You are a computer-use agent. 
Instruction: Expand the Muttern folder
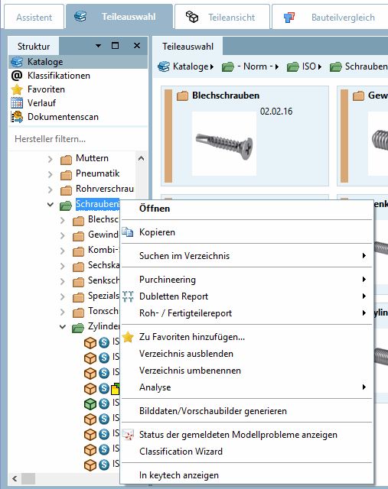pos(50,159)
